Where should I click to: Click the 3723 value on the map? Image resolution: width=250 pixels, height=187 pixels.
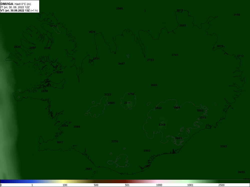(x=108, y=94)
